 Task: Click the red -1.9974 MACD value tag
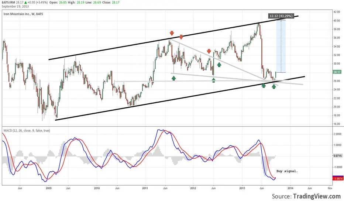click(x=337, y=179)
